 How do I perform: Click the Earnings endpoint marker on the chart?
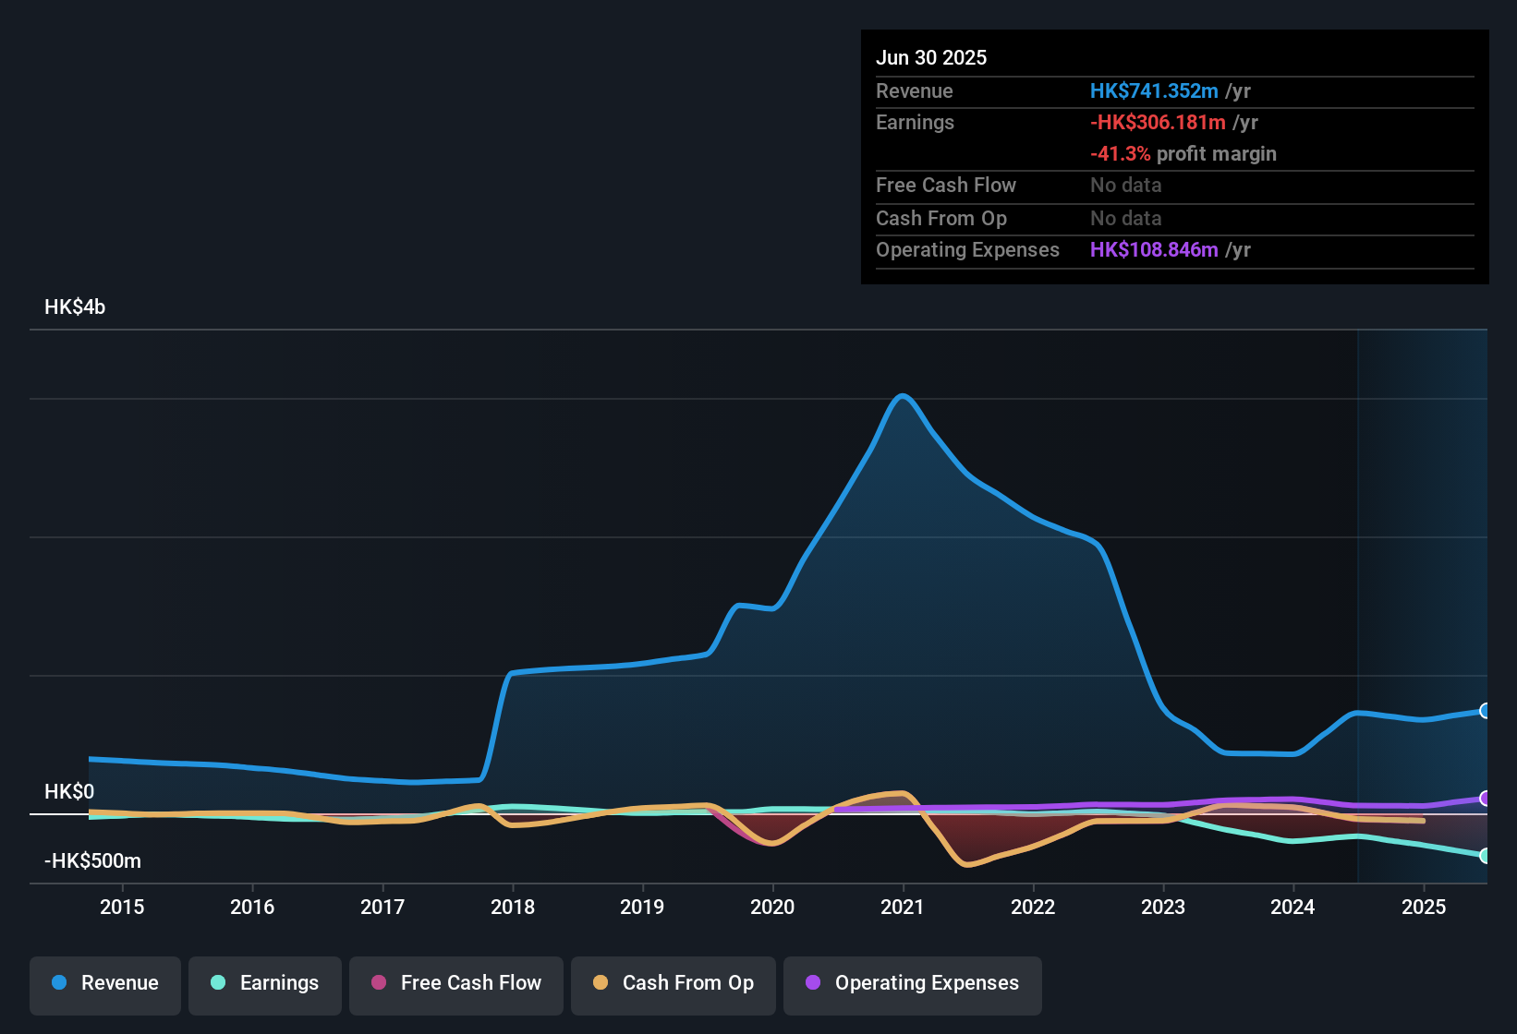(x=1486, y=856)
